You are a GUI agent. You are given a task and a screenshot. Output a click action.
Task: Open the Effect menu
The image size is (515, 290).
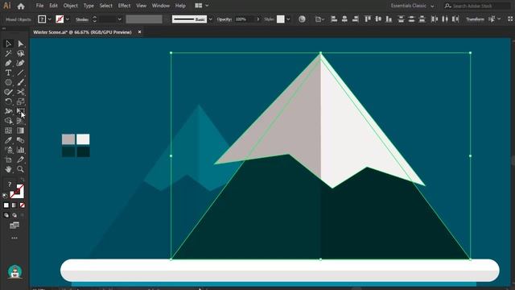[124, 6]
